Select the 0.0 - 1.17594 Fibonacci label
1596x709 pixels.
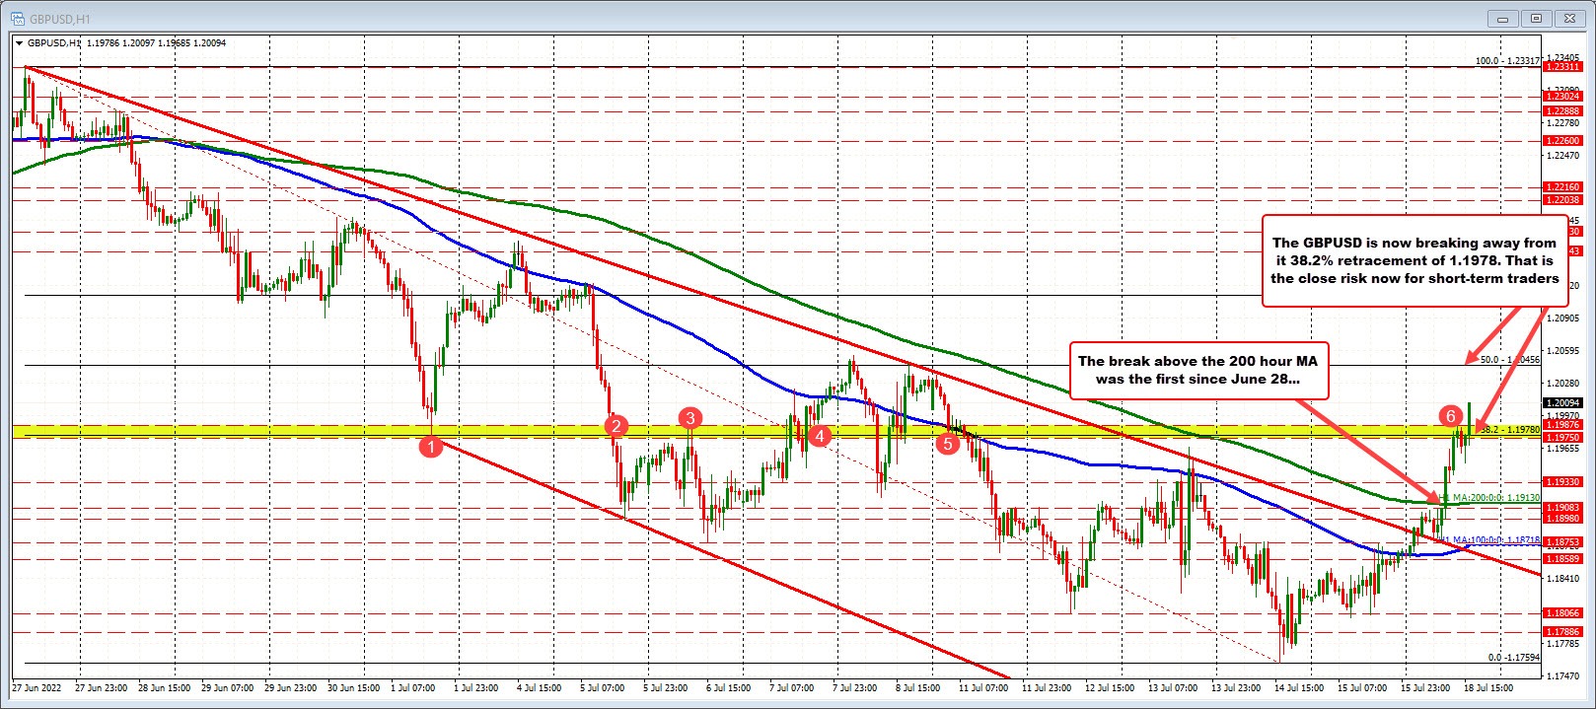1513,657
